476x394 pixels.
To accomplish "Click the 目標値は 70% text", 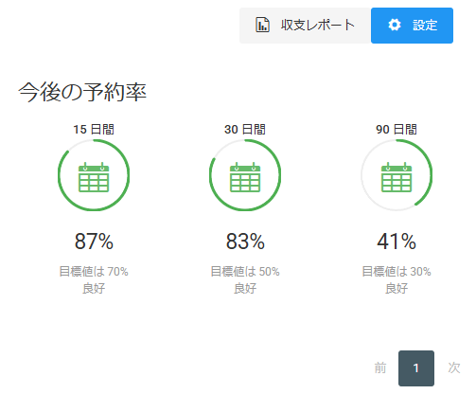I will click(x=94, y=272).
